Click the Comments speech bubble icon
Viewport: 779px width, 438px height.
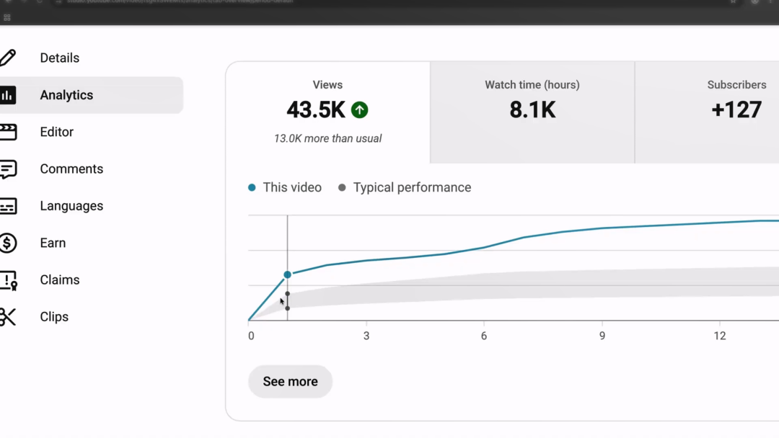click(x=8, y=169)
